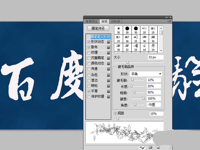Image resolution: width=200 pixels, height=150 pixels.
Task: Click lock icon next to 平滑
Action: [108, 91]
